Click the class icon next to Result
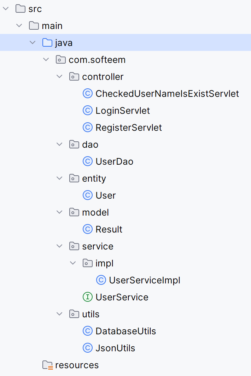Image resolution: width=251 pixels, height=376 pixels. [87, 229]
